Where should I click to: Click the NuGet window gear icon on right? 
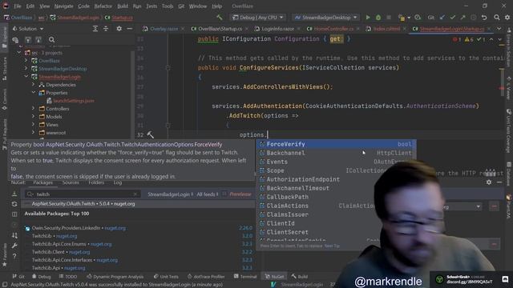tap(489, 182)
